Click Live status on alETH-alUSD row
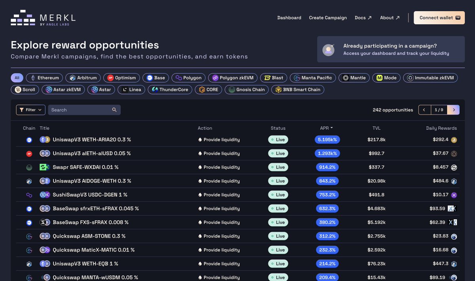 (x=278, y=153)
